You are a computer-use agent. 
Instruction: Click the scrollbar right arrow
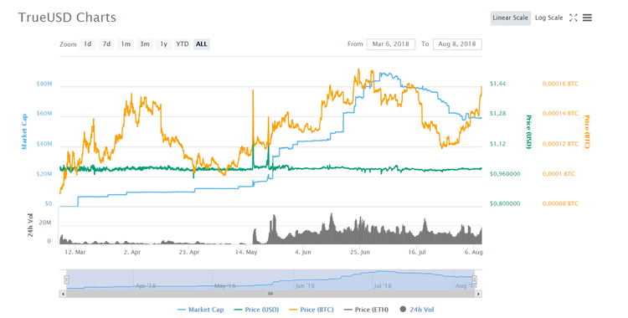479,294
